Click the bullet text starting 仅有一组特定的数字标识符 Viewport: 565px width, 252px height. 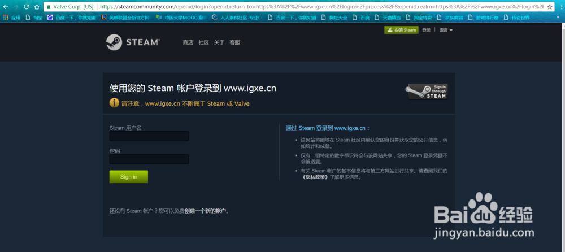point(374,159)
